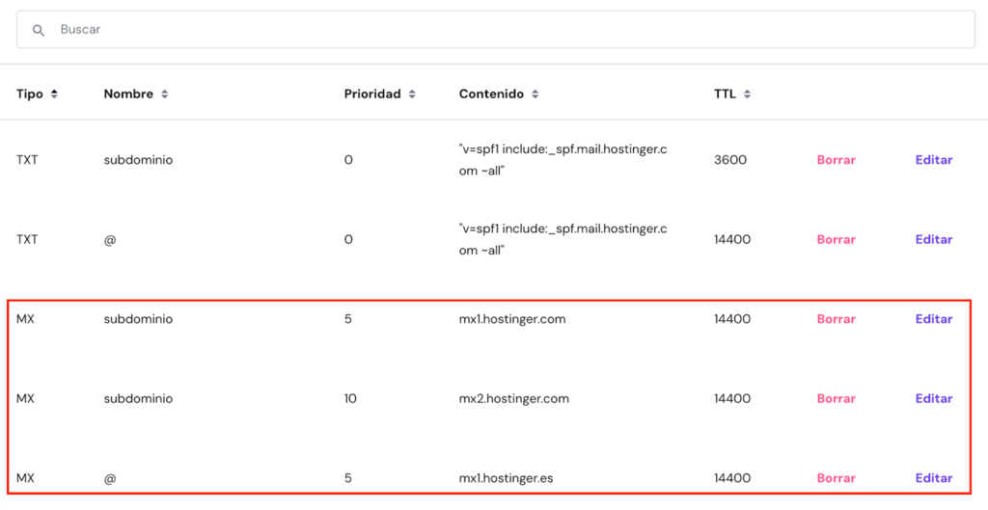
Task: Delete the mx1.hostinger.com MX record
Action: pos(836,319)
